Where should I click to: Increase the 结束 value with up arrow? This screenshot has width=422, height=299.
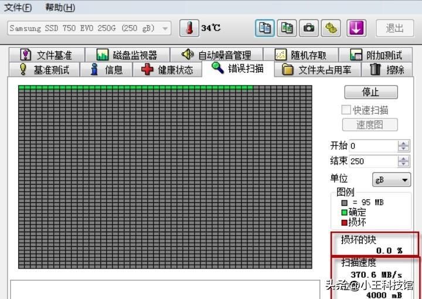pyautogui.click(x=403, y=158)
